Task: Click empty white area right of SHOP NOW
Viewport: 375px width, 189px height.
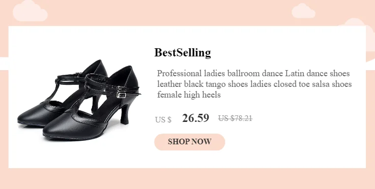Action: [294, 142]
